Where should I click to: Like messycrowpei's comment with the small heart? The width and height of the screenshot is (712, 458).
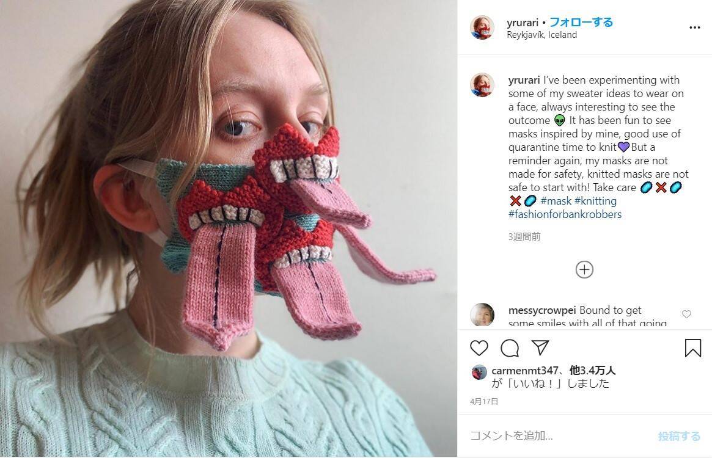(x=686, y=314)
